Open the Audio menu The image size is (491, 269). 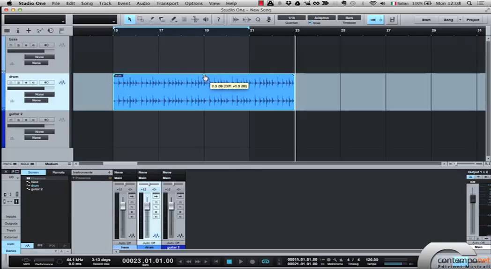pyautogui.click(x=143, y=3)
